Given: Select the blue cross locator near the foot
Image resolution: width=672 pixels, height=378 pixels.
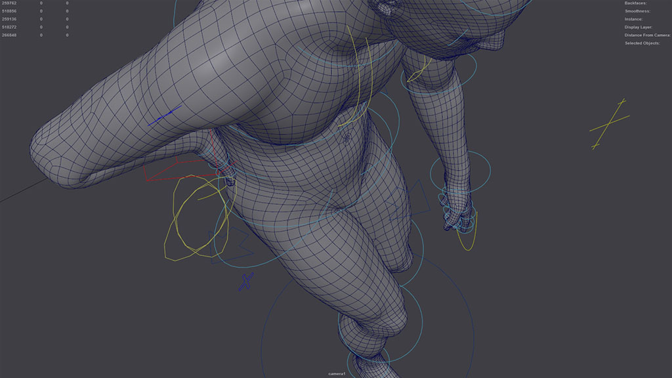Looking at the screenshot, I should tap(246, 282).
